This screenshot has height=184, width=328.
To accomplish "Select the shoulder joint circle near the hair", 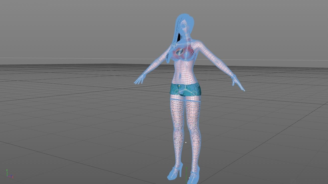I will coord(175,45).
